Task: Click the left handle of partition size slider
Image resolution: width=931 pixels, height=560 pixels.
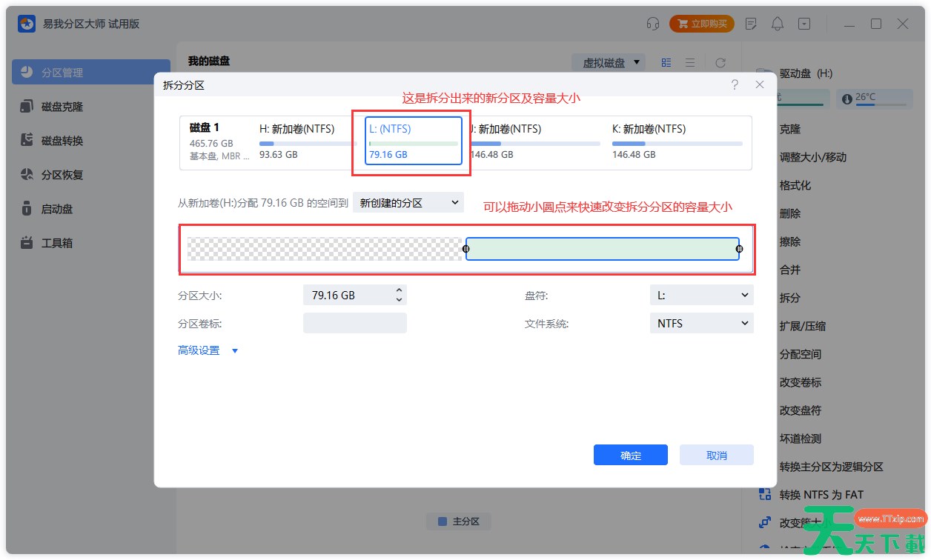Action: 465,249
